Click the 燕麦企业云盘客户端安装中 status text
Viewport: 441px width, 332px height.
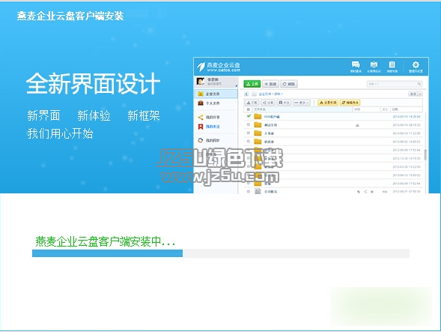point(106,241)
